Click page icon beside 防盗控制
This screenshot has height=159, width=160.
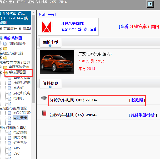pyautogui.click(x=9, y=138)
